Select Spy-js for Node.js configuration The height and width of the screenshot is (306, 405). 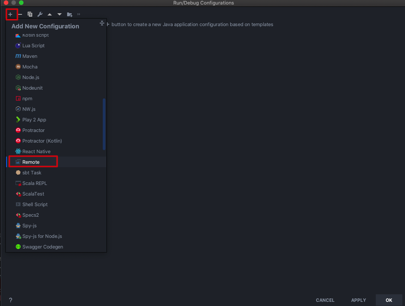click(56, 236)
